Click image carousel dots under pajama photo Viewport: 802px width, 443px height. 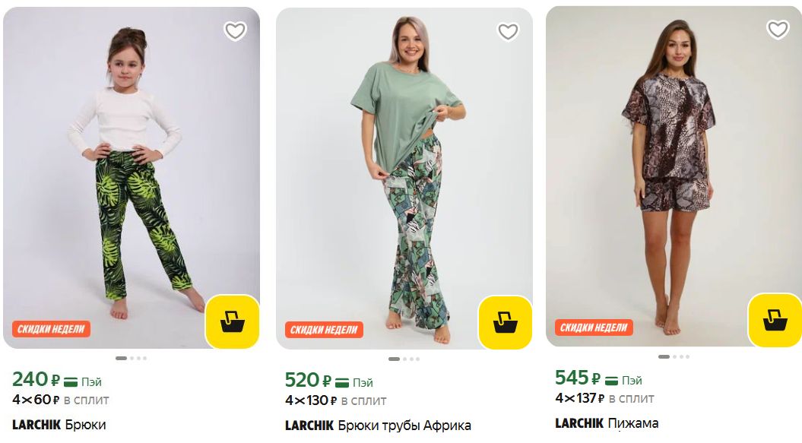click(x=674, y=356)
